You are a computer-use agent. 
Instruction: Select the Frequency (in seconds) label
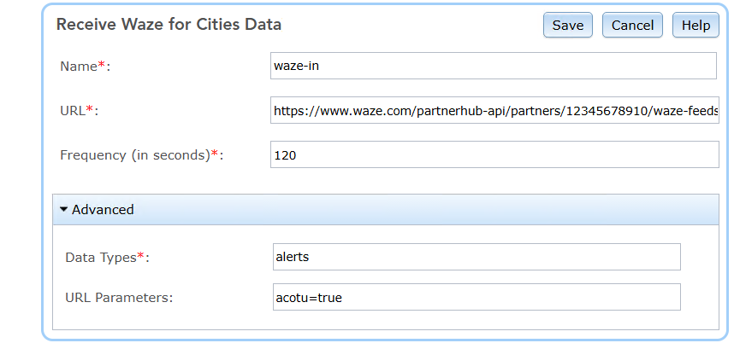click(134, 155)
